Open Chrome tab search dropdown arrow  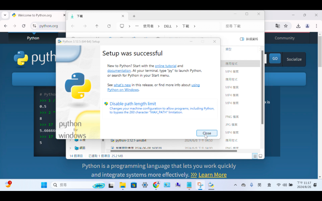click(5, 15)
